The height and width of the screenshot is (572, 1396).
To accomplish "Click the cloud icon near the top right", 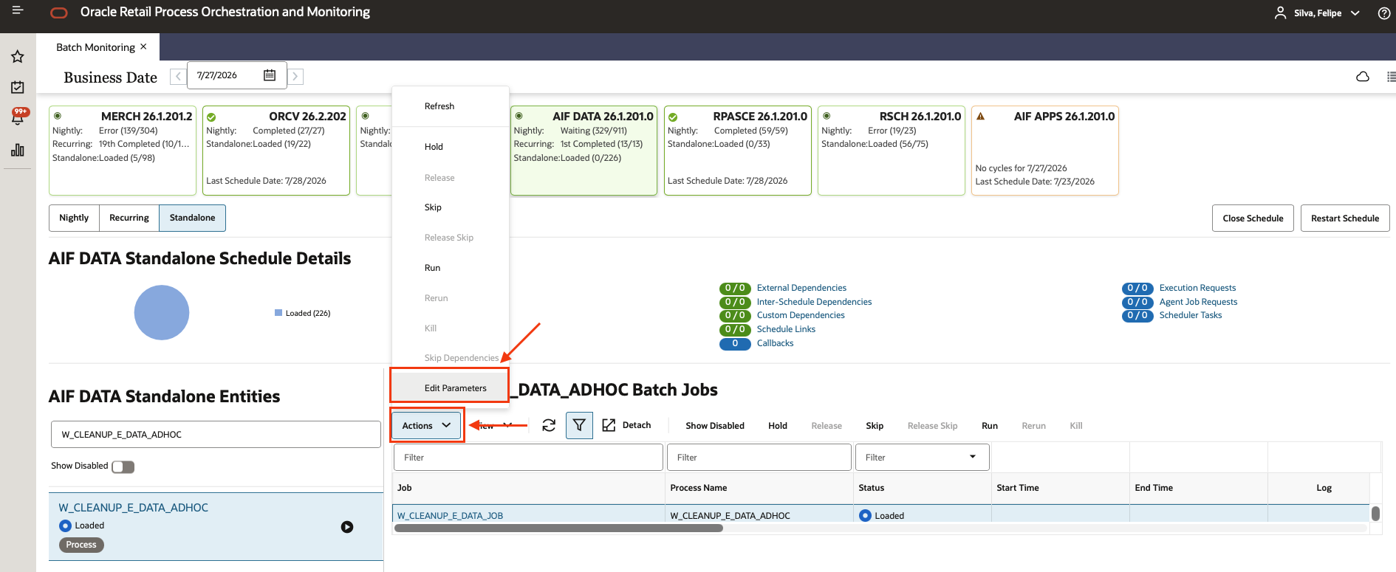I will click(x=1363, y=77).
